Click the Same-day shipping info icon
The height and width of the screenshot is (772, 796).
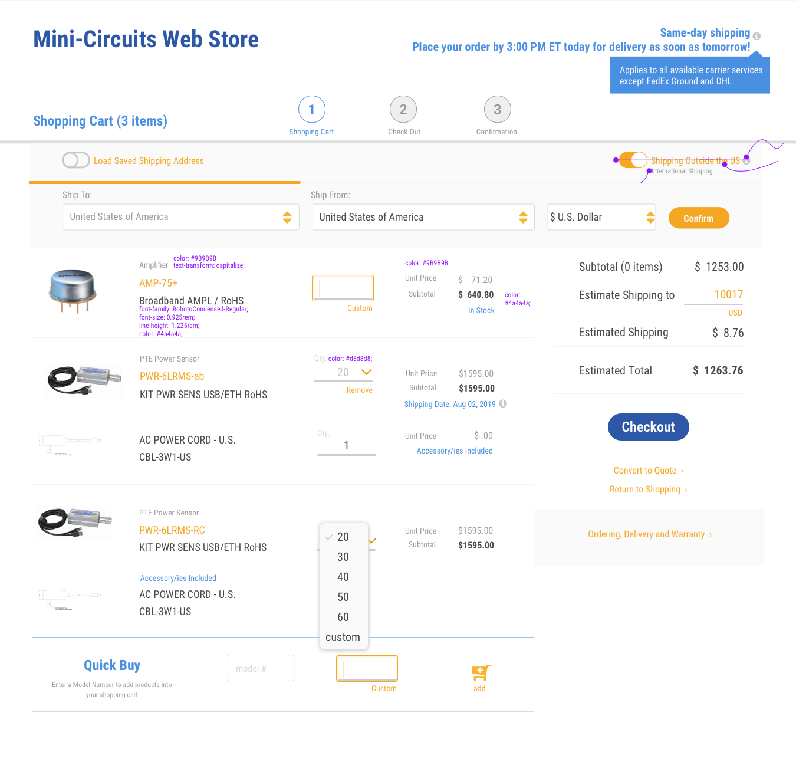(x=756, y=36)
